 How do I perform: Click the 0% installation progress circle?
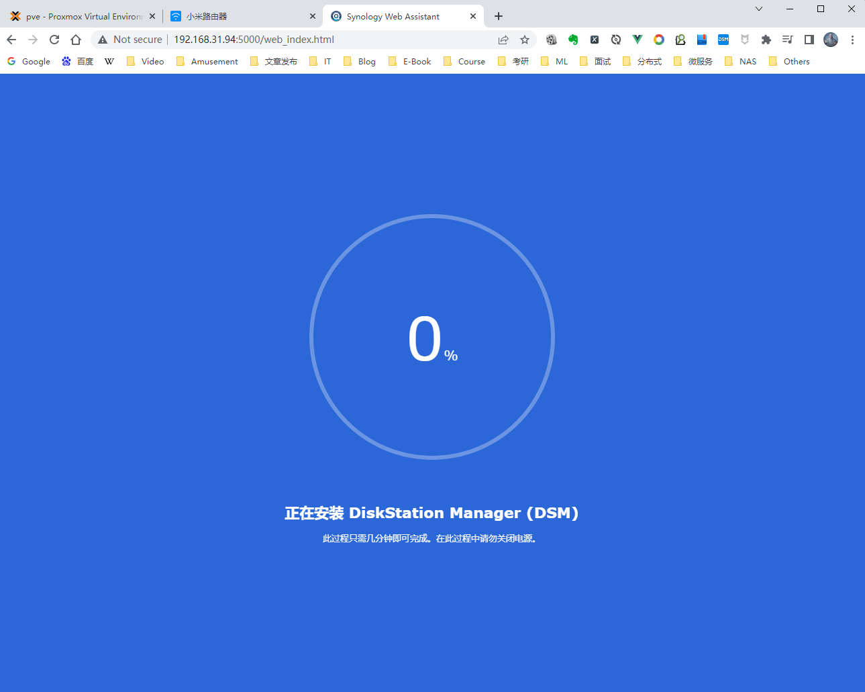[x=432, y=337]
